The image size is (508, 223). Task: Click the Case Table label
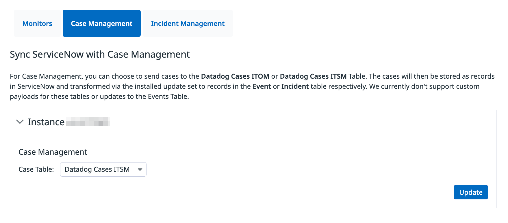36,169
